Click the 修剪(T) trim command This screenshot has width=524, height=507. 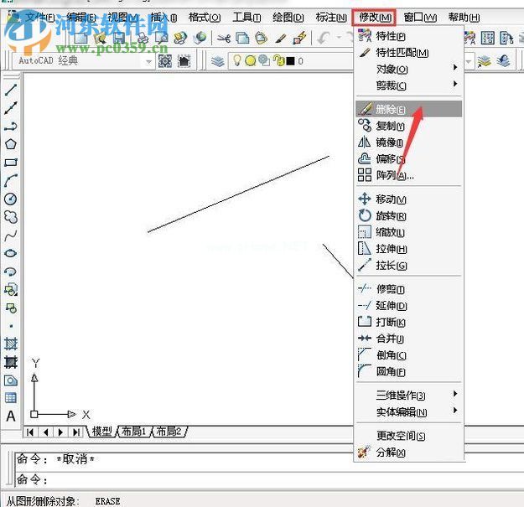[x=392, y=289]
